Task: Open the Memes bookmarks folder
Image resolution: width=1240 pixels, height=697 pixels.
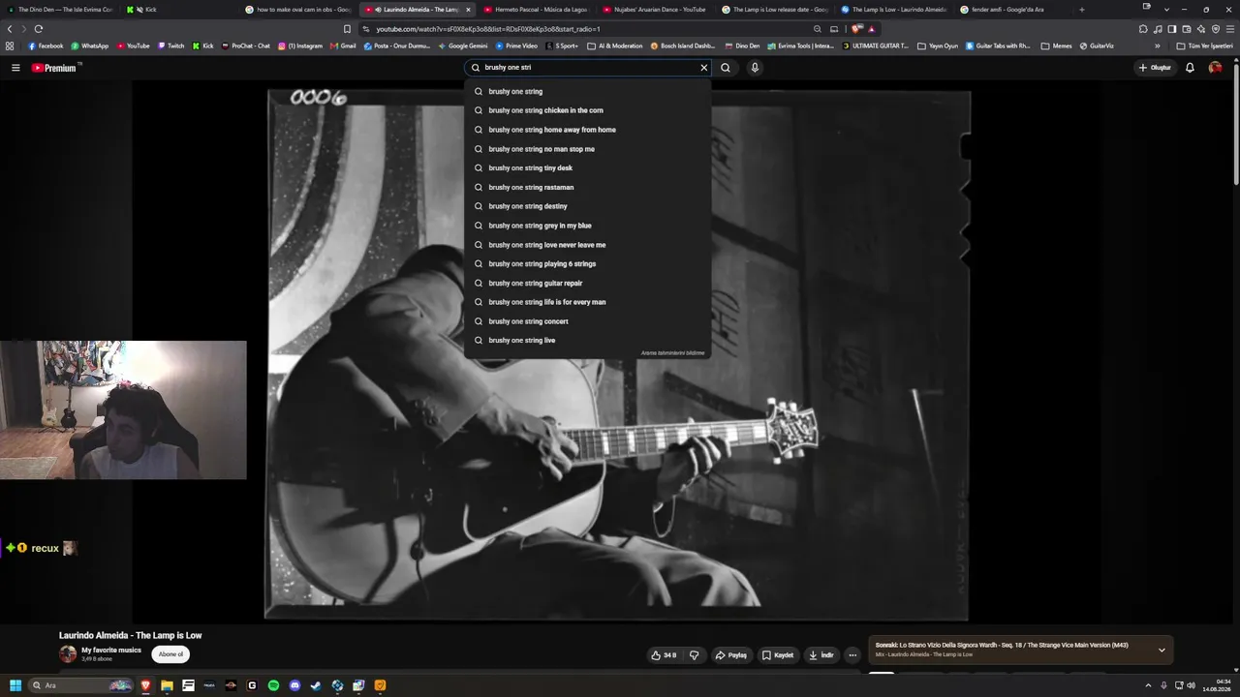Action: (x=1057, y=45)
